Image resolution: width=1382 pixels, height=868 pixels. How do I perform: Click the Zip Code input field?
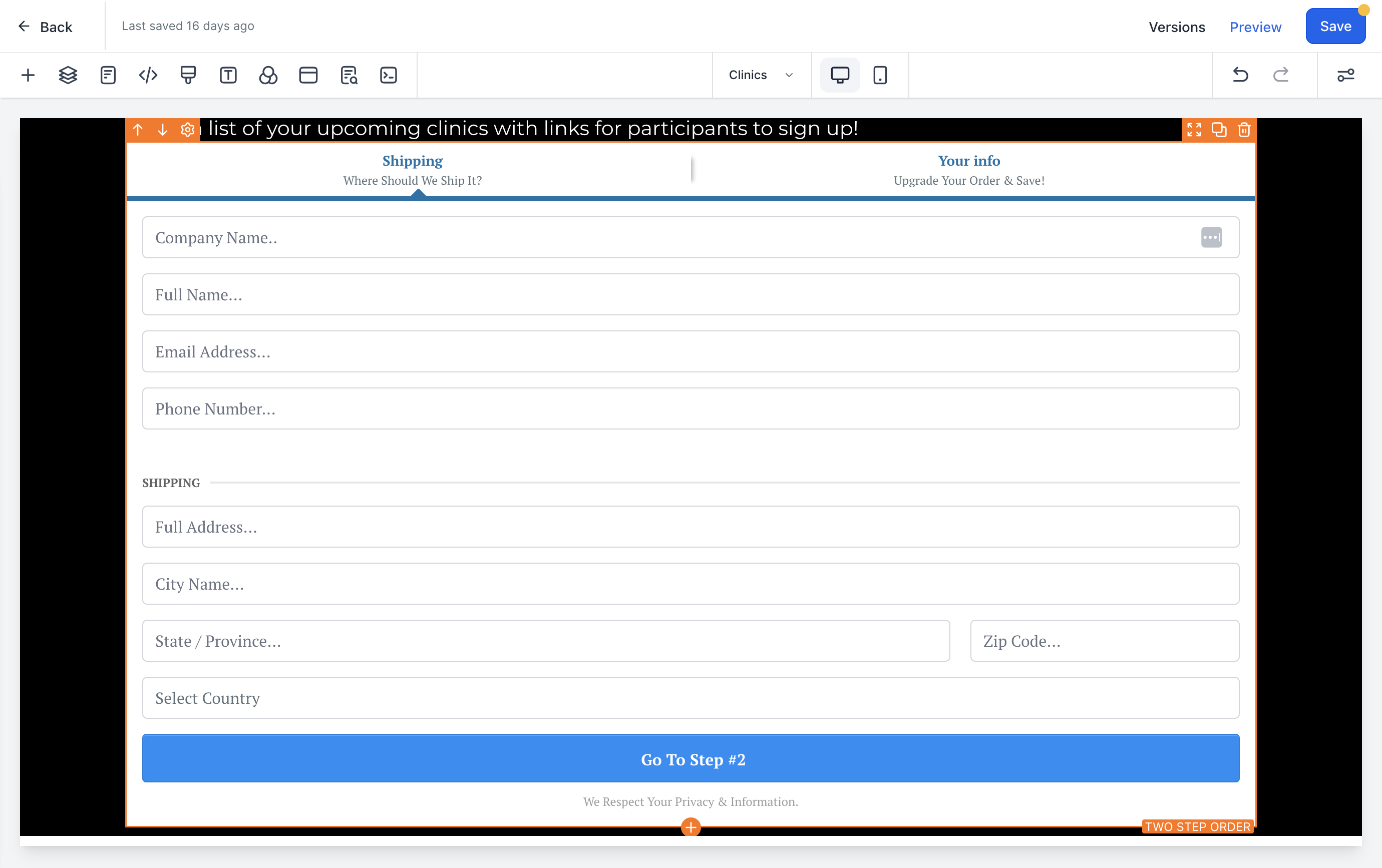(x=1104, y=641)
